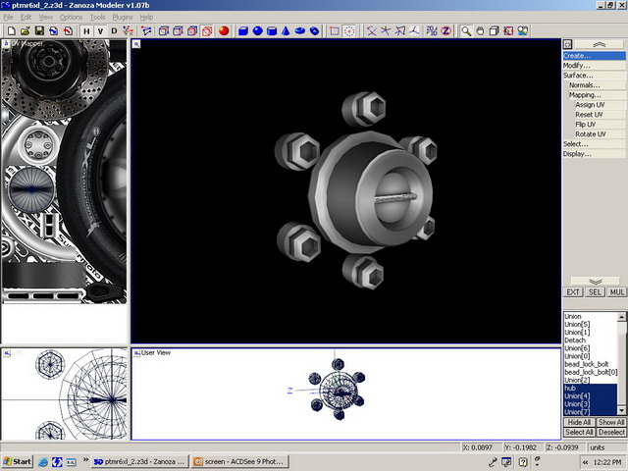This screenshot has height=471, width=628.
Task: Click the blue cone primitive icon
Action: pos(286,30)
